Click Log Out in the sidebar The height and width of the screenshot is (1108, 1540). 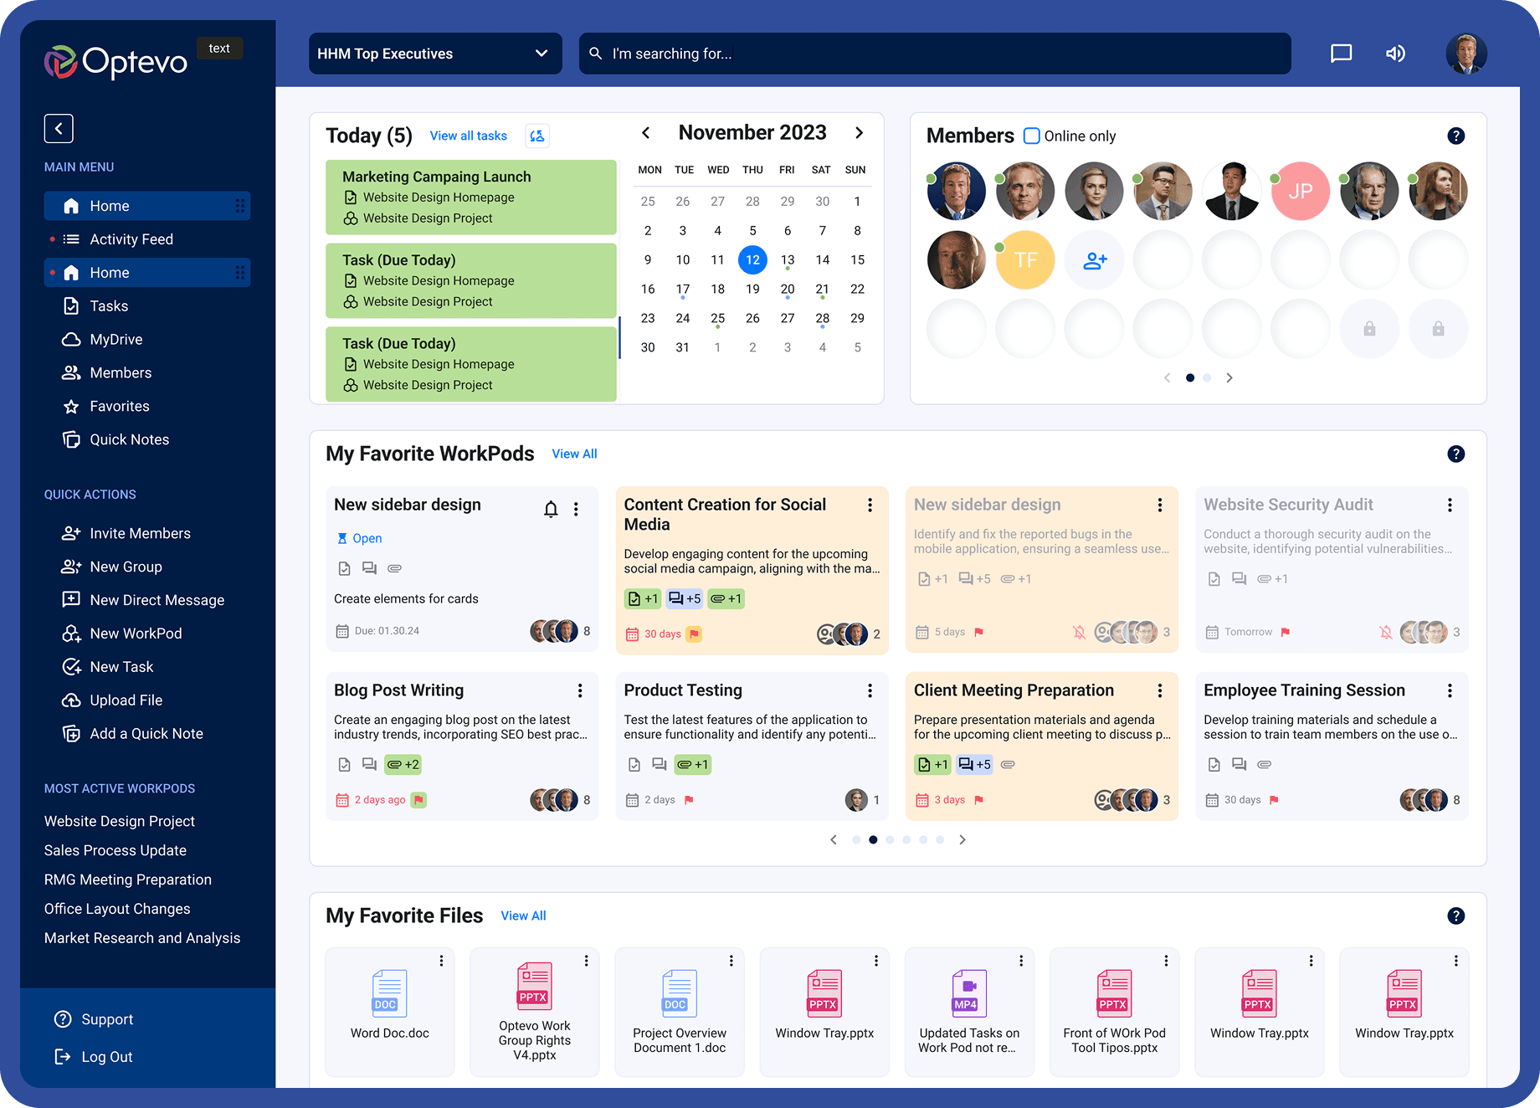[106, 1057]
